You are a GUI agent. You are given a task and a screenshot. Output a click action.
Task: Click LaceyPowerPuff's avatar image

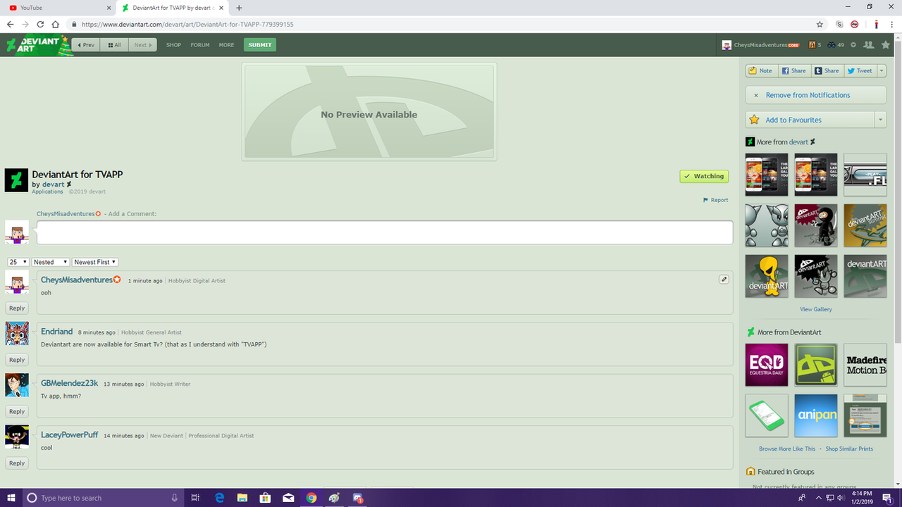coord(17,437)
